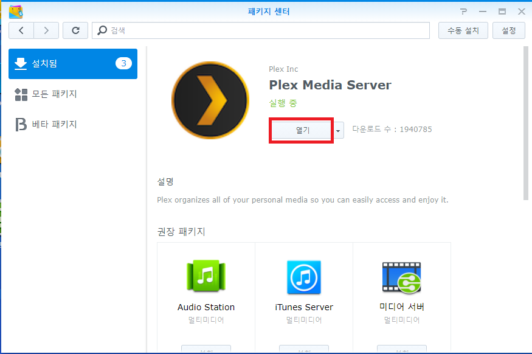532x354 pixels.
Task: Click the Plex Media Server logo
Action: [x=210, y=100]
